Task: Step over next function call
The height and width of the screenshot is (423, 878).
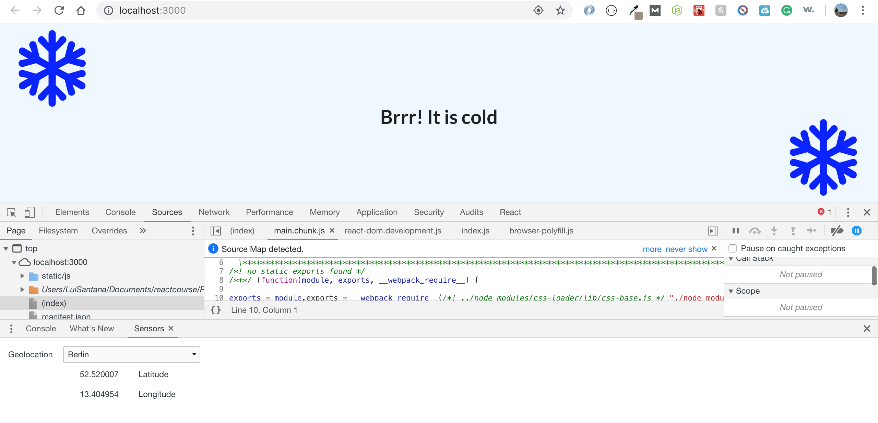Action: click(755, 231)
